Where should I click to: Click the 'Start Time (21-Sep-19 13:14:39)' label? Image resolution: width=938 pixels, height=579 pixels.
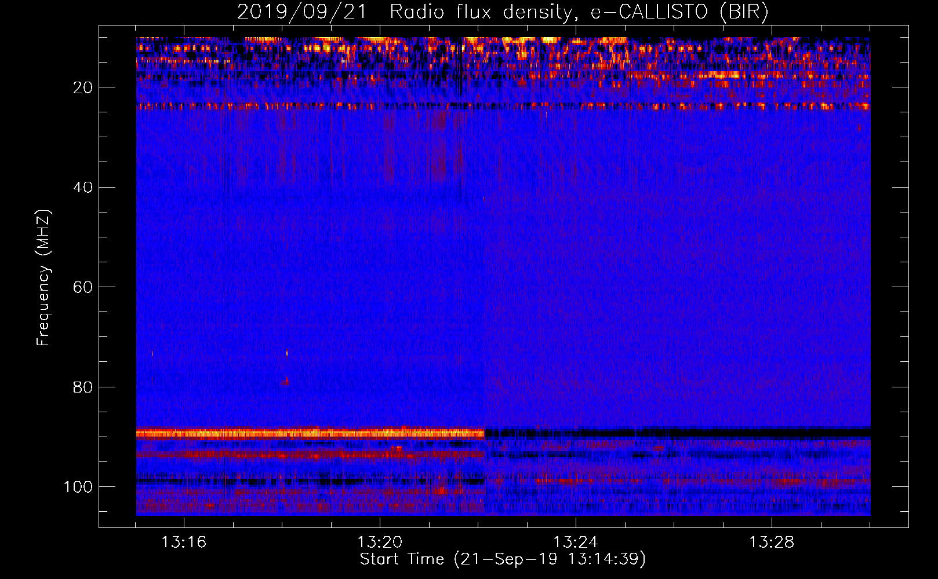[503, 559]
